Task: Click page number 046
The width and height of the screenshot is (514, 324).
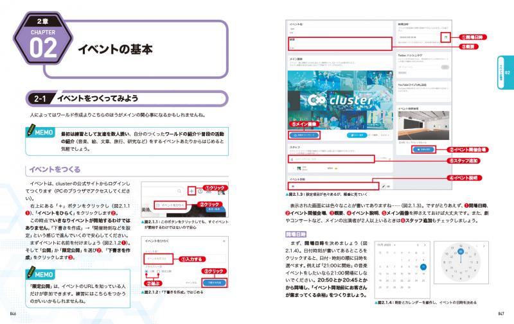Action: click(13, 314)
